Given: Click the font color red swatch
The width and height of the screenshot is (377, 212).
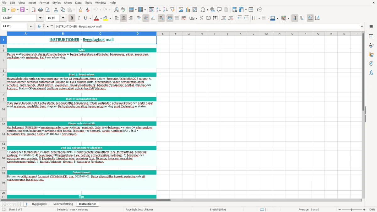Looking at the screenshot, I should coord(96,18).
